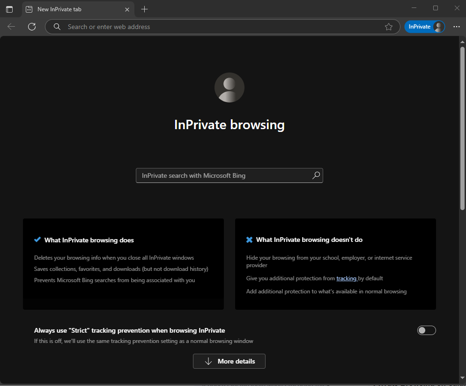Click the magnifier icon in the Bing search box
The width and height of the screenshot is (466, 386).
316,175
